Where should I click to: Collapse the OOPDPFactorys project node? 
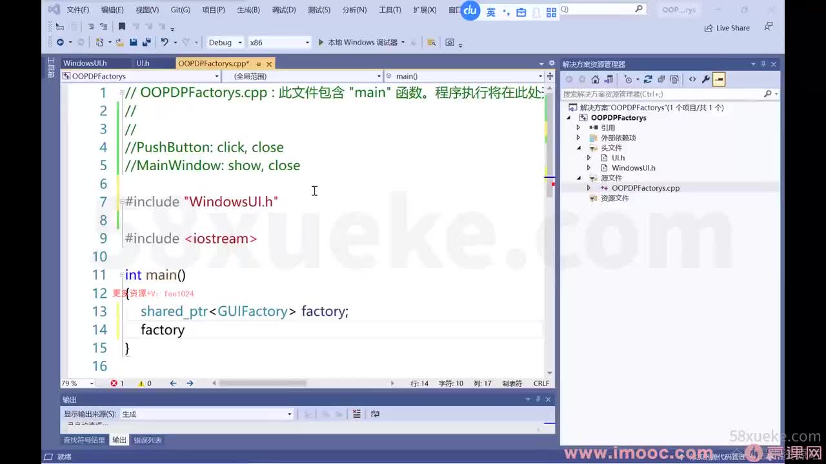569,118
